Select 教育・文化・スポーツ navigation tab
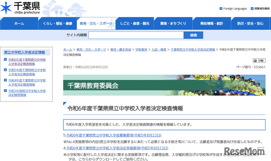This screenshot has height=161, width=271. click(96, 23)
